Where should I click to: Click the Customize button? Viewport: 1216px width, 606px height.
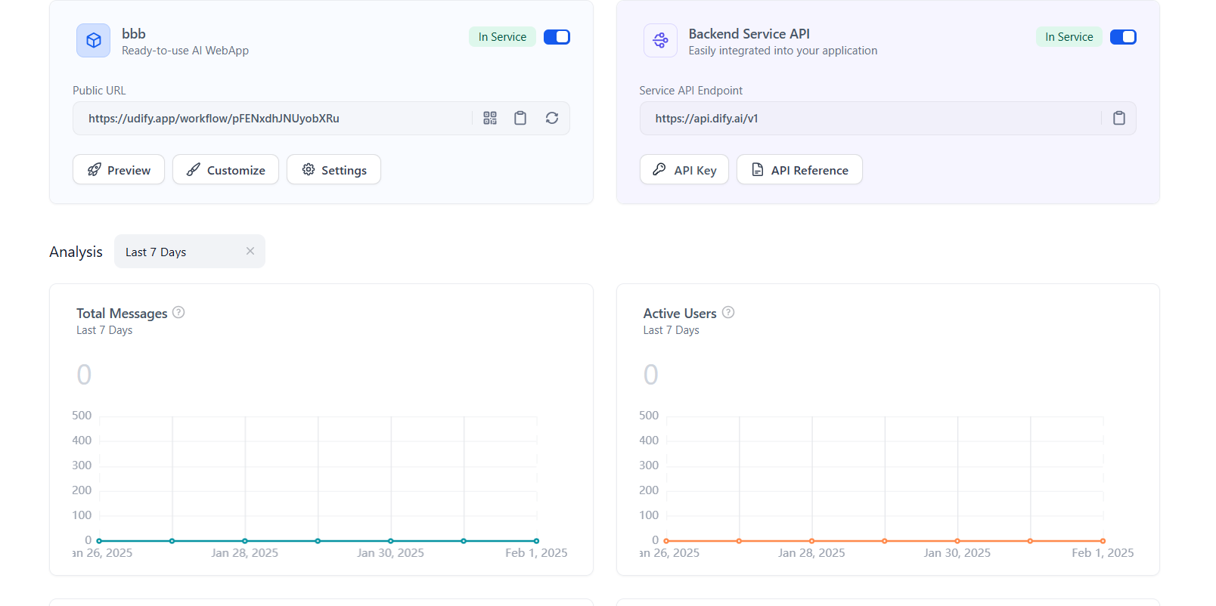point(225,170)
